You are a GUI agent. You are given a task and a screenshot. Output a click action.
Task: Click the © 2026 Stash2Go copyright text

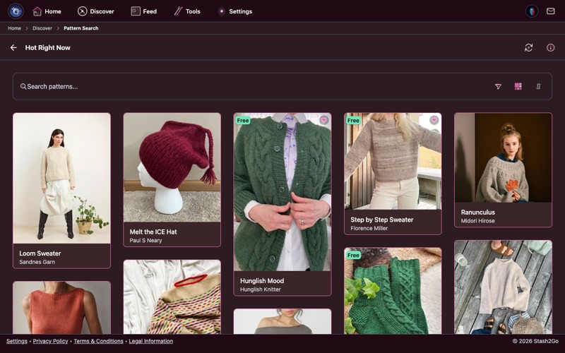pyautogui.click(x=535, y=341)
